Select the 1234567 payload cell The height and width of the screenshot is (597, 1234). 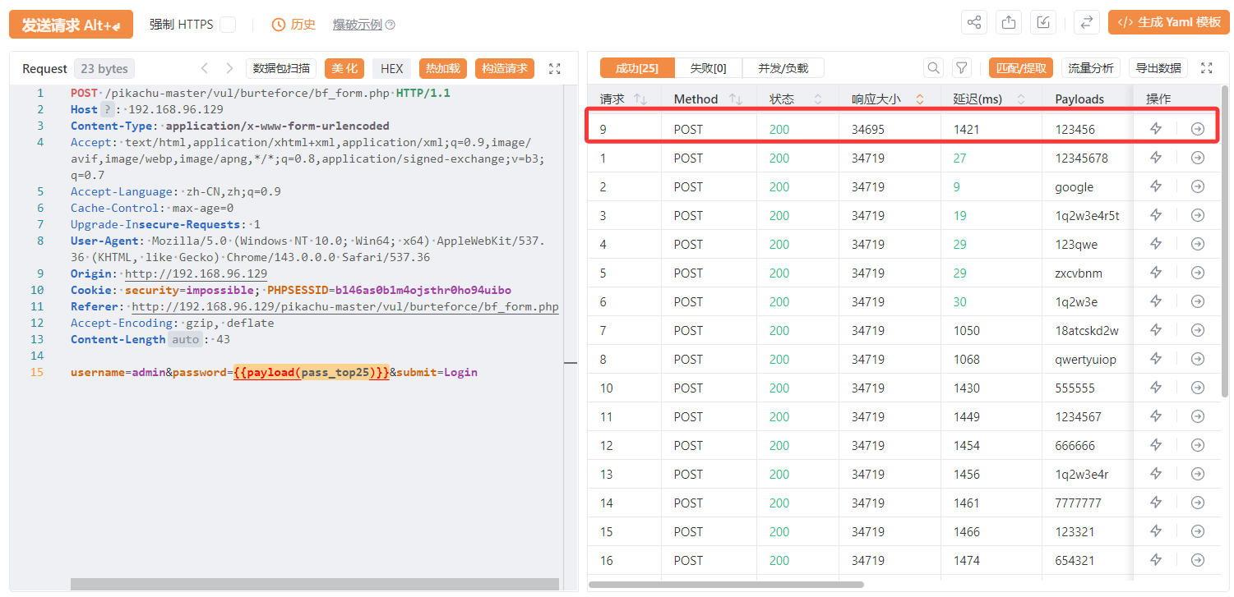[x=1088, y=416]
